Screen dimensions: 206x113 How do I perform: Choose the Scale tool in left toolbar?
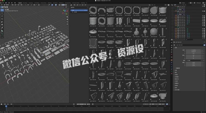[x=2, y=22]
